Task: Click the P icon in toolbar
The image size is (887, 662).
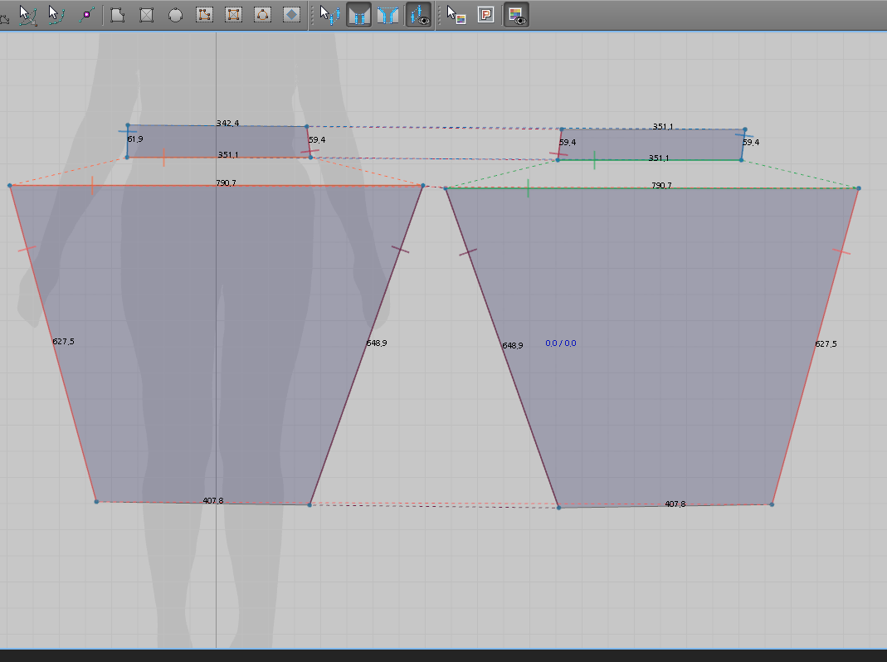Action: (486, 15)
